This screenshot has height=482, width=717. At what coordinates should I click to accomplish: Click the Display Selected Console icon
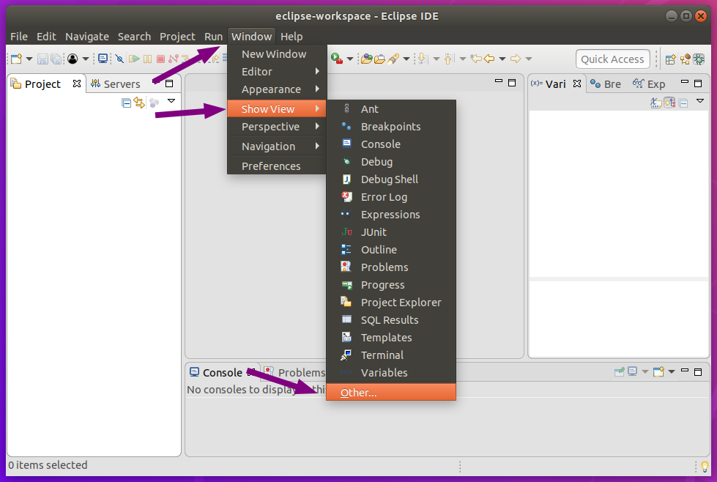click(632, 372)
